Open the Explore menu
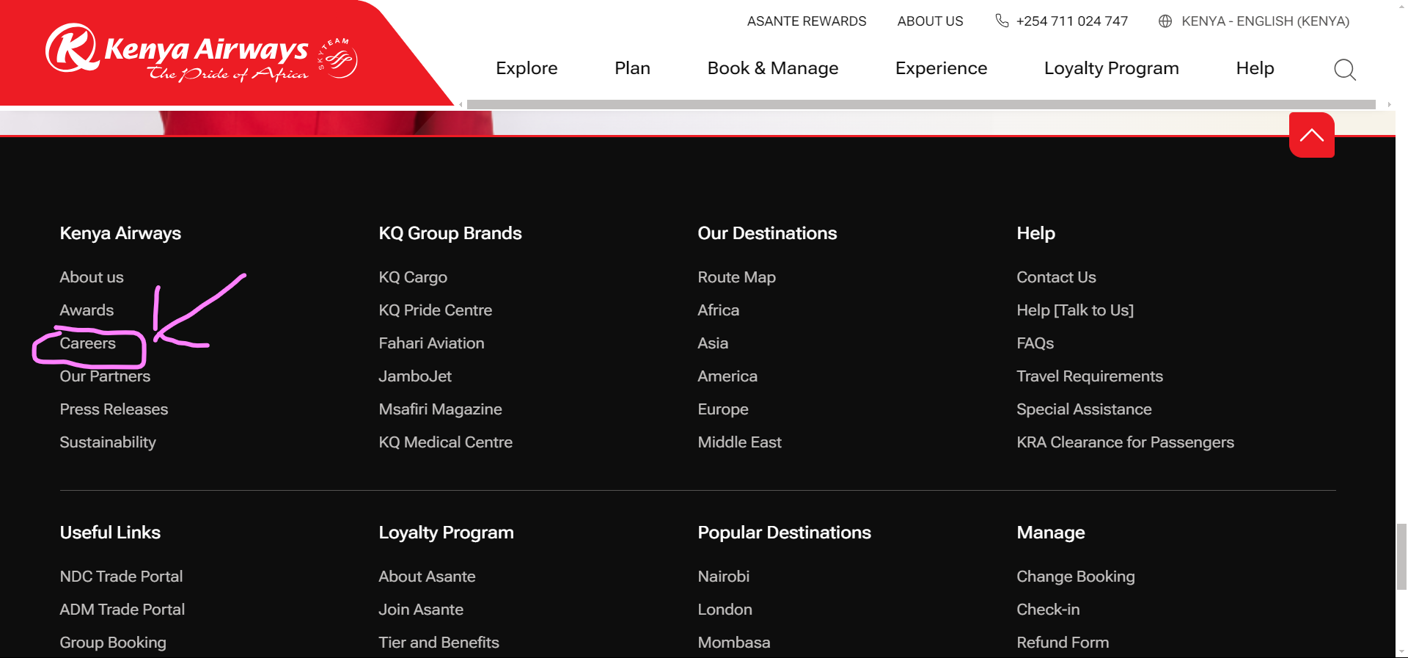1408x658 pixels. coord(527,68)
